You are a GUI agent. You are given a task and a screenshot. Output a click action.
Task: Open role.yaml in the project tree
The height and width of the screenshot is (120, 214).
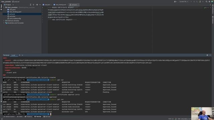pyautogui.click(x=12, y=10)
